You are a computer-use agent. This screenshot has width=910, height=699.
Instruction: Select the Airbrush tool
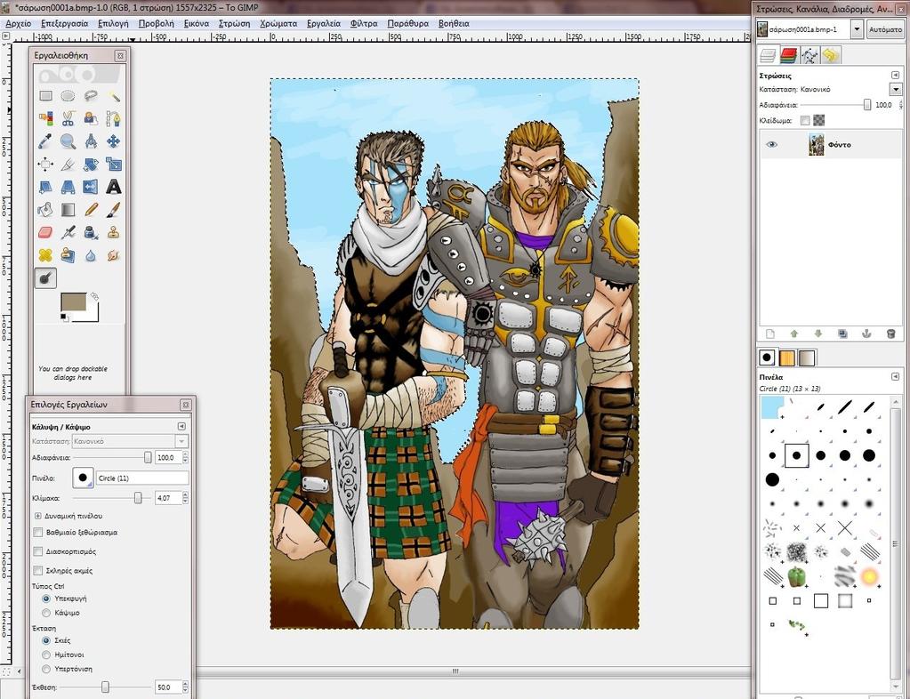[68, 233]
